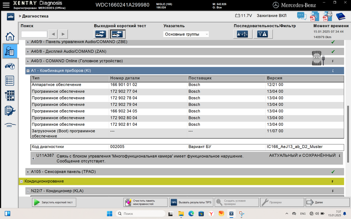Screen dimensions: 351x219
Task: Click the Проверки button
Action: [x=282, y=202]
